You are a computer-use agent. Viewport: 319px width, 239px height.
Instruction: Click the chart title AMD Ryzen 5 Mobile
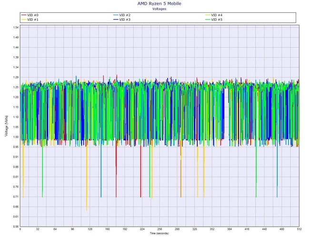[x=159, y=3]
